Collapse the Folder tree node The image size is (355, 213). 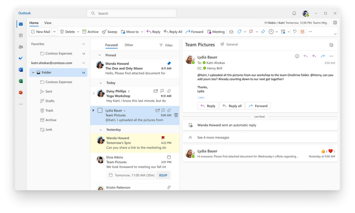click(33, 72)
